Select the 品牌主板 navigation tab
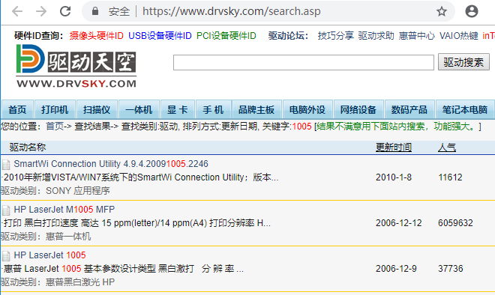The width and height of the screenshot is (495, 295). (256, 109)
